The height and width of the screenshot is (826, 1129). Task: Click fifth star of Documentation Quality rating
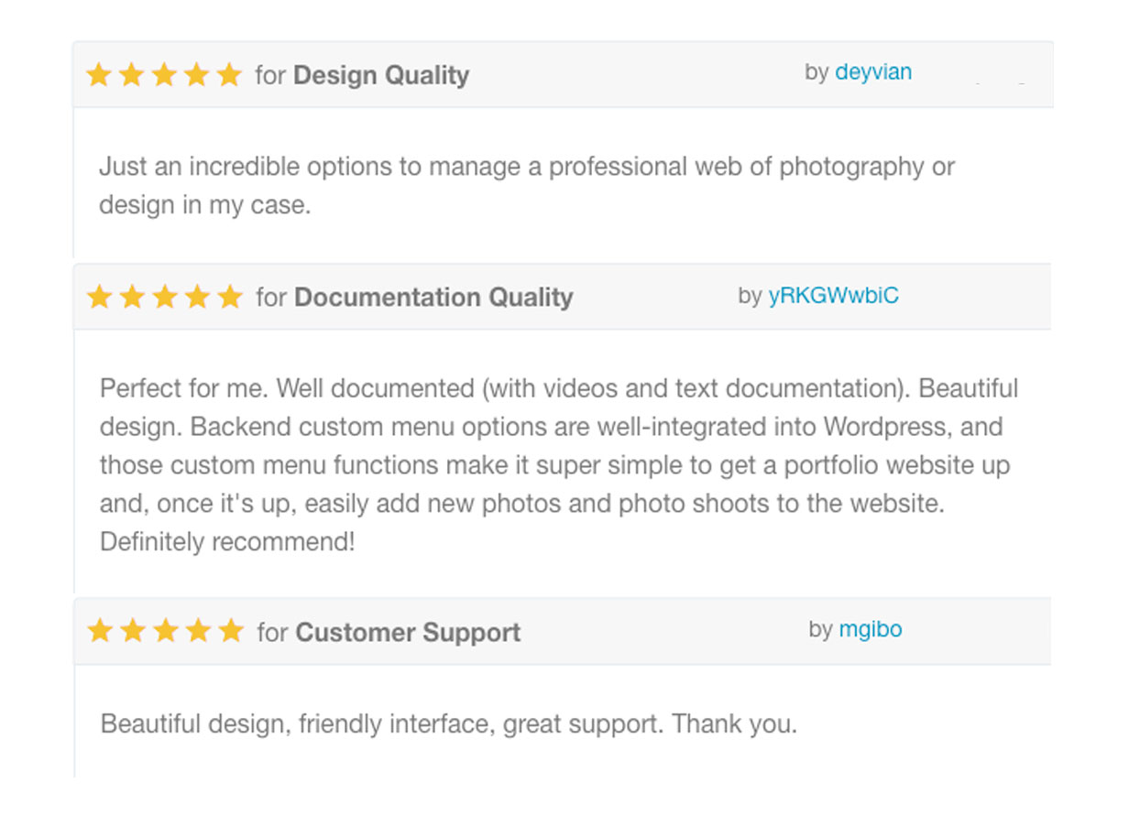click(230, 297)
